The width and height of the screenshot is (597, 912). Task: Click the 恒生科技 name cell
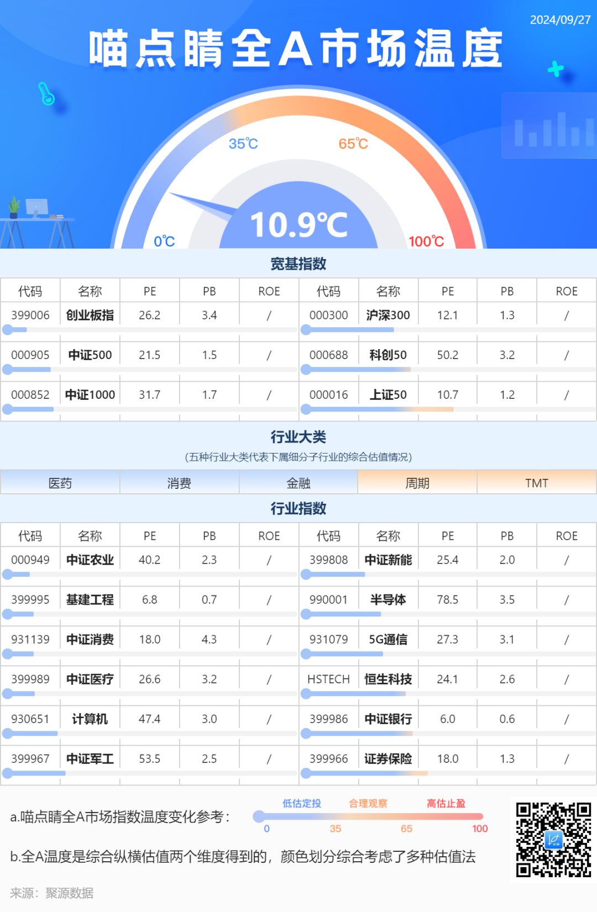[388, 679]
